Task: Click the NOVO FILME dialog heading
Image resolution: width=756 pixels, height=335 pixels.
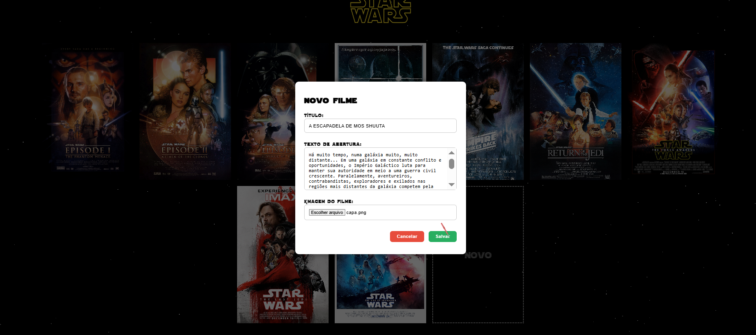Action: (331, 101)
